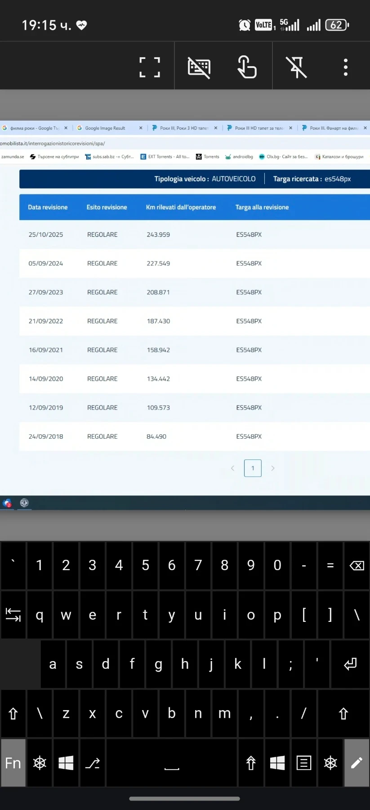
Task: Open the Olx.bg bookmark
Action: coord(283,157)
